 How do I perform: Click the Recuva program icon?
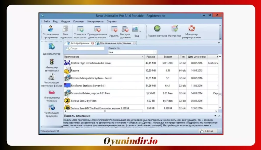tap(67, 70)
